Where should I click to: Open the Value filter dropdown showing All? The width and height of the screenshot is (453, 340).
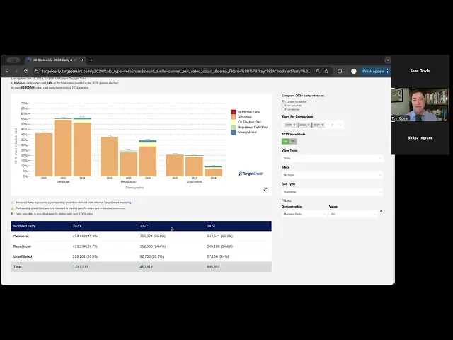point(352,214)
